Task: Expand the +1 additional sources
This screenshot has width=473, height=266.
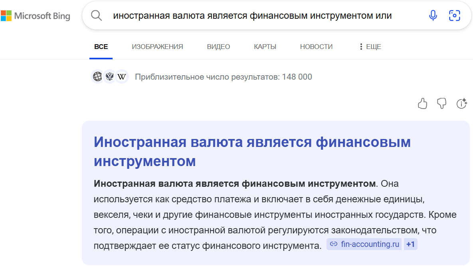Action: coord(410,244)
